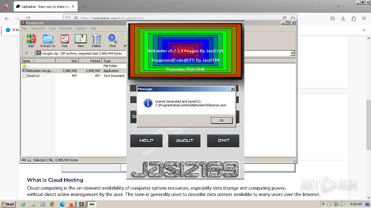Sort WinRAR list by Packed column
The image size is (371, 208).
click(90, 61)
